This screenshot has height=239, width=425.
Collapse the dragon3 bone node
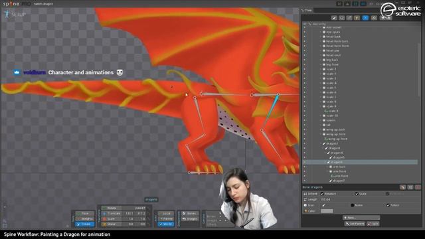pos(323,148)
